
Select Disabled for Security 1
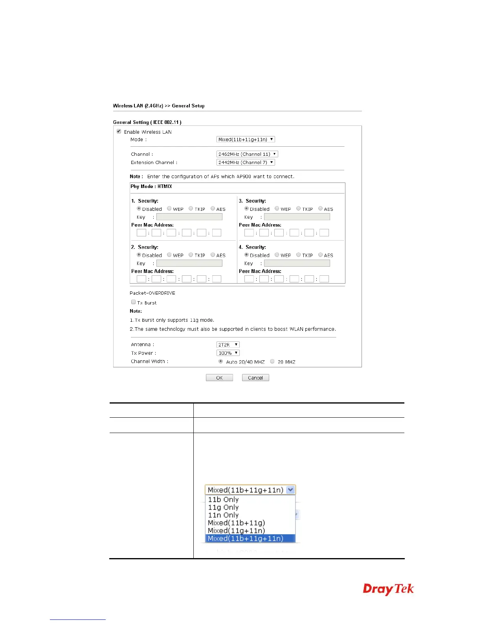click(139, 208)
